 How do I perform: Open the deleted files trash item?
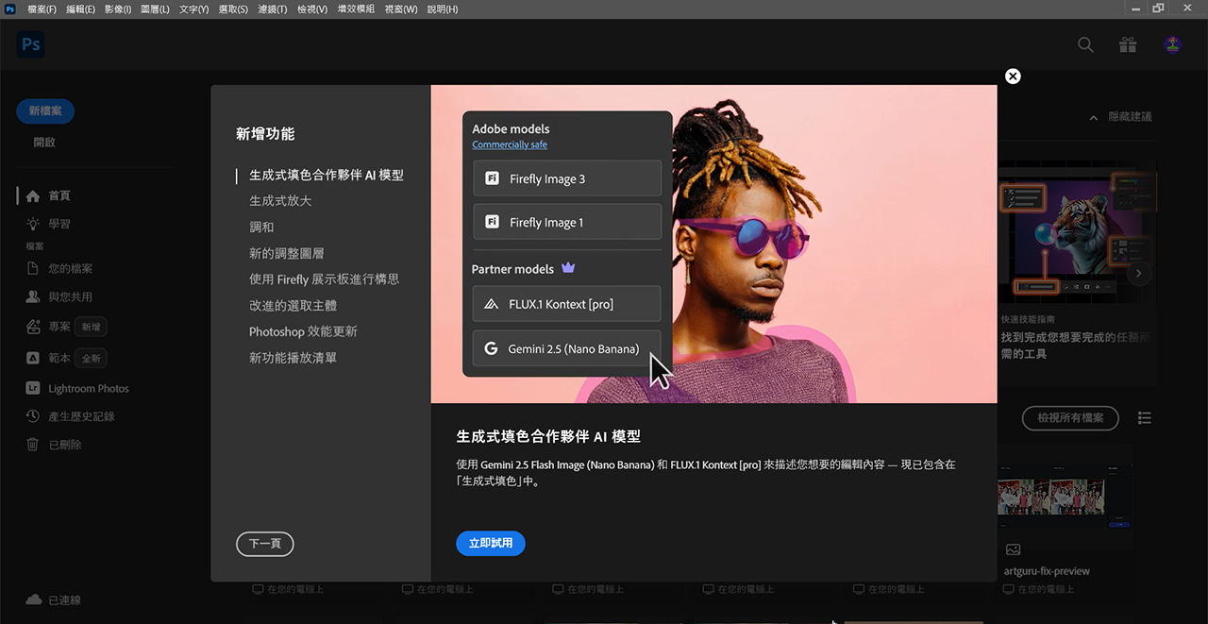pos(64,445)
